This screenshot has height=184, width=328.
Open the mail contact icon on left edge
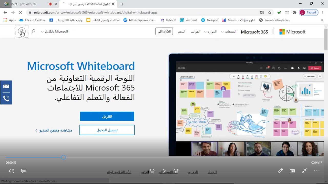(6, 86)
